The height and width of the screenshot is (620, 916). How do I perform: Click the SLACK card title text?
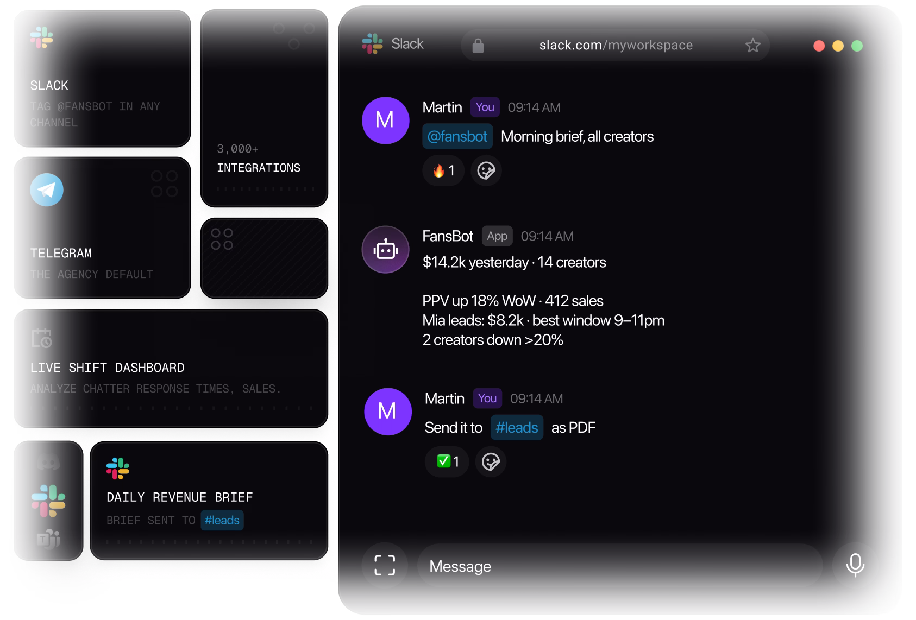pos(49,85)
